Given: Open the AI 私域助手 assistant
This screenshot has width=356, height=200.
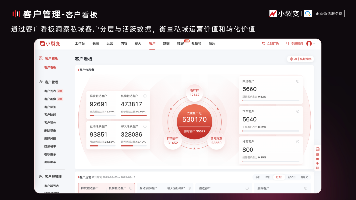Looking at the screenshot, I should 300,59.
